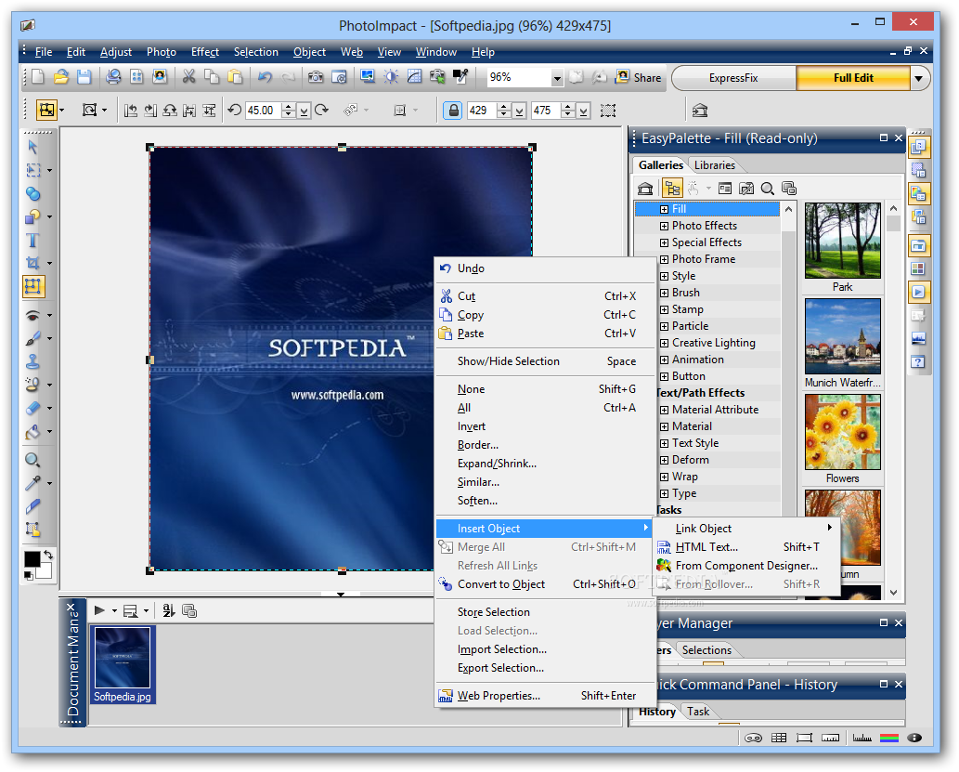This screenshot has width=959, height=772.
Task: Switch to ExpressFix mode
Action: (x=733, y=78)
